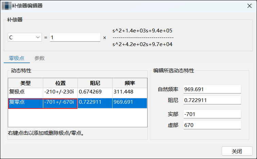Edit the 虚部 field
This screenshot has width=257, height=159.
click(x=212, y=125)
